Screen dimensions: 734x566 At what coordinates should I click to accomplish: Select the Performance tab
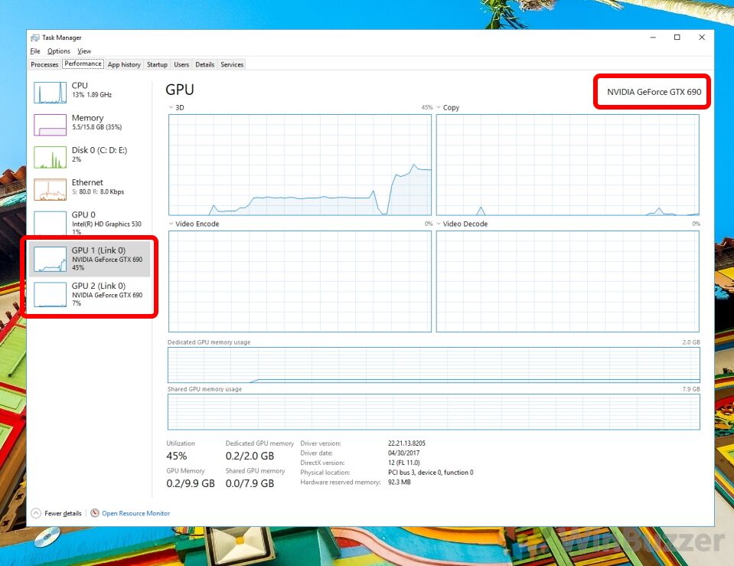point(83,64)
